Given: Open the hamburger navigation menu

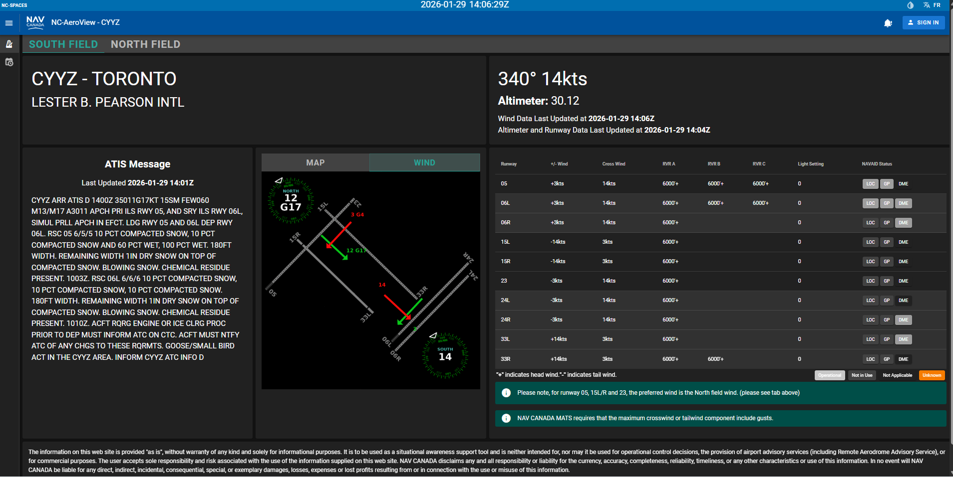Looking at the screenshot, I should pos(8,22).
